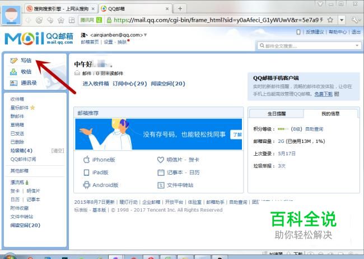Click in the 邮件全文搜索 search field
Screen dimensions: 364x259
tap(310, 46)
